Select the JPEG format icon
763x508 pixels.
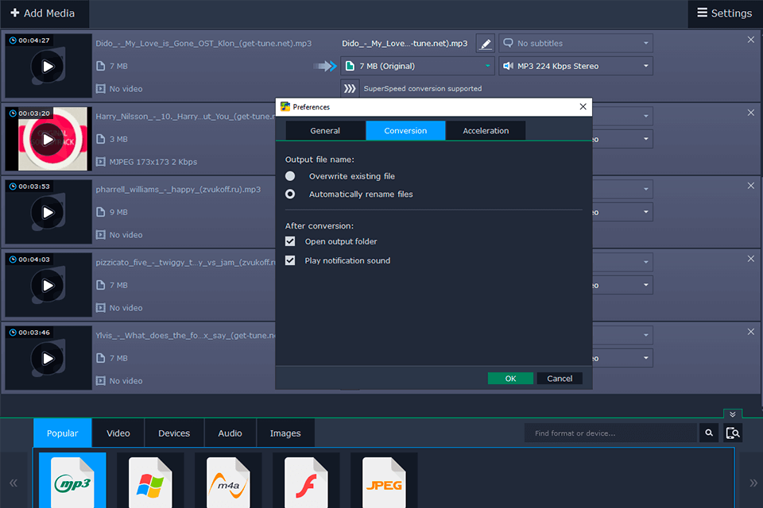point(384,480)
